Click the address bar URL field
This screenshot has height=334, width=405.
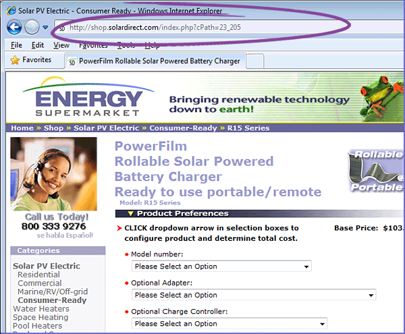[x=230, y=27]
